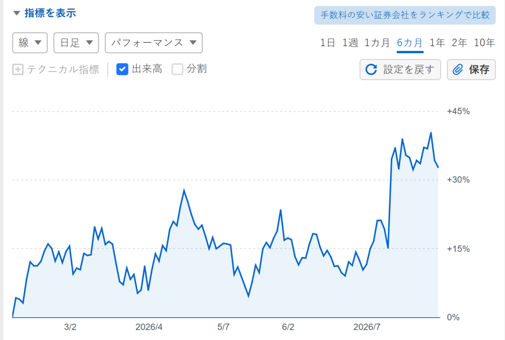The image size is (505, 340).
Task: Select the 1日 period tab
Action: pos(328,42)
